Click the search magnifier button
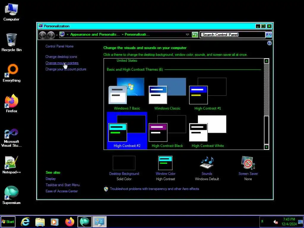Image resolution: width=304 pixels, height=228 pixels. tap(269, 35)
